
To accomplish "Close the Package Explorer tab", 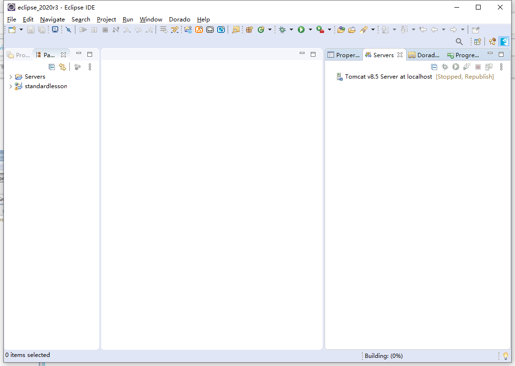I will tap(63, 55).
